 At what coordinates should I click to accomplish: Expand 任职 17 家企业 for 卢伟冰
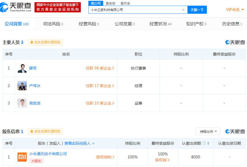[x=100, y=86]
